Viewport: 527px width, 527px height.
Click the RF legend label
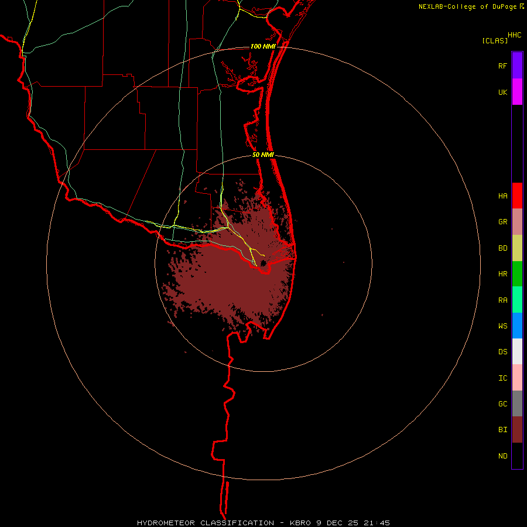coord(502,66)
